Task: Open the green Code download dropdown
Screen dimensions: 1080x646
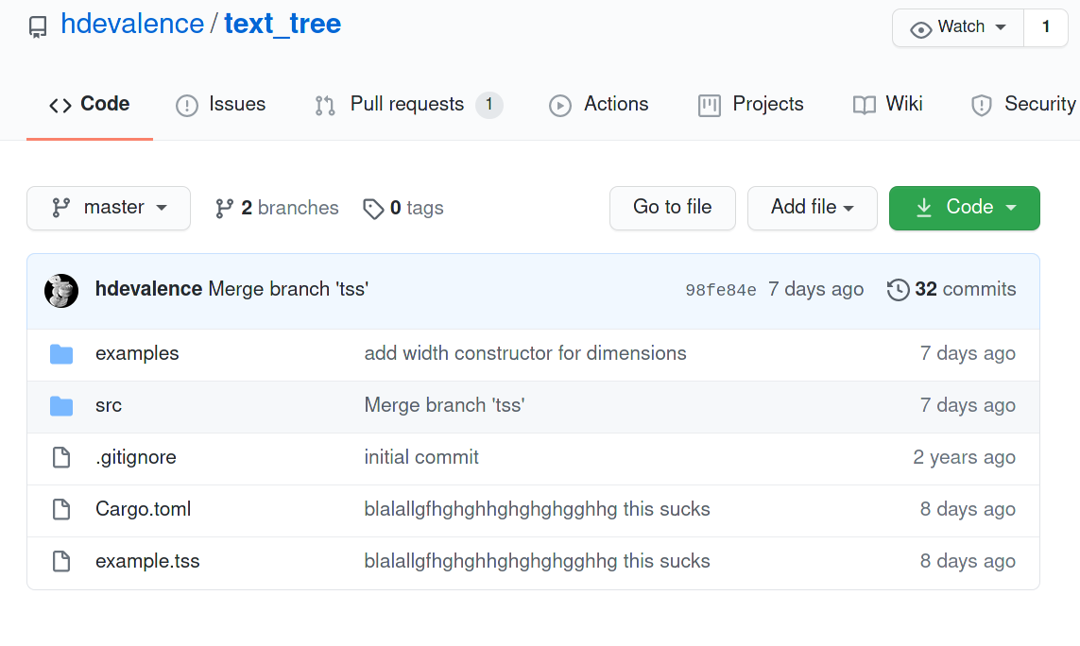Action: (x=965, y=208)
